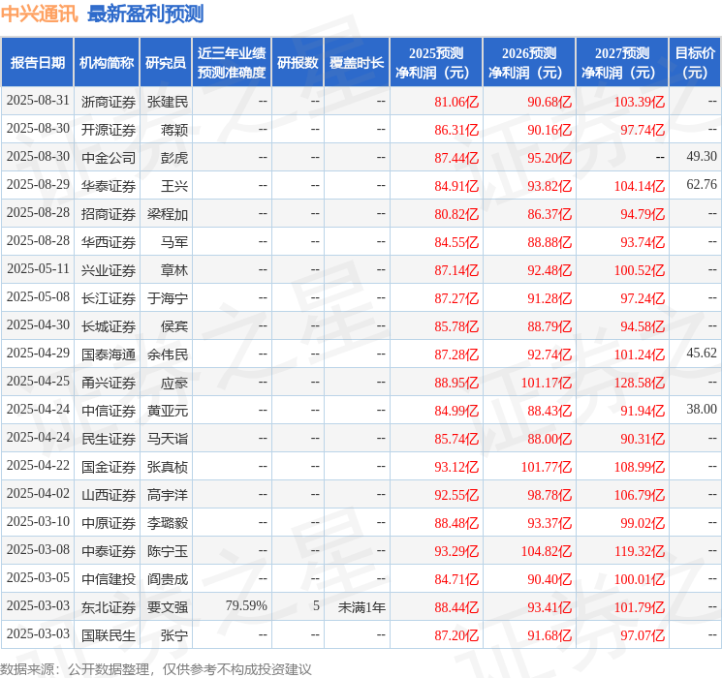Select the 浙商证券 institution cell
722x678 pixels.
(109, 102)
